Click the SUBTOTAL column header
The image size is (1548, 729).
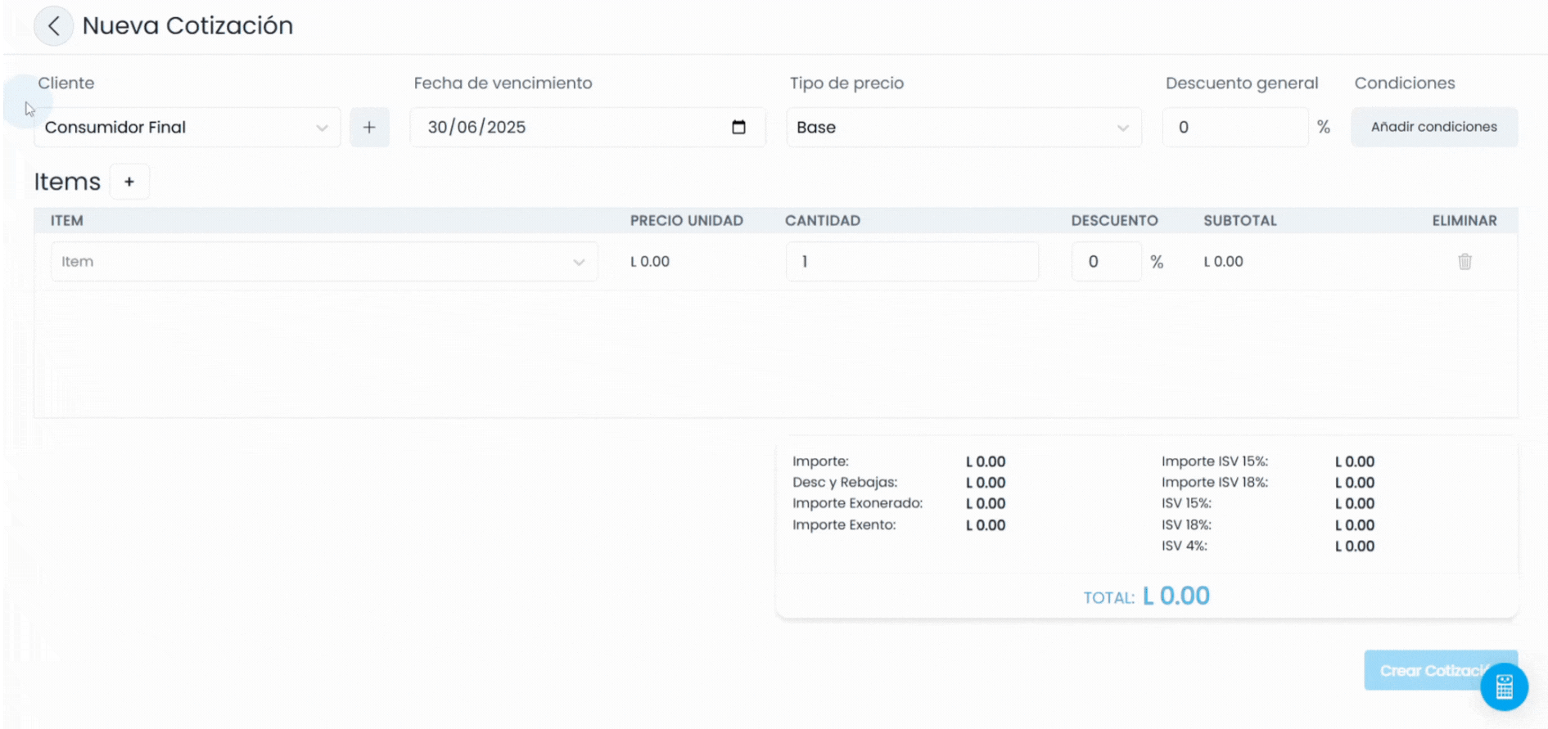[x=1239, y=221]
